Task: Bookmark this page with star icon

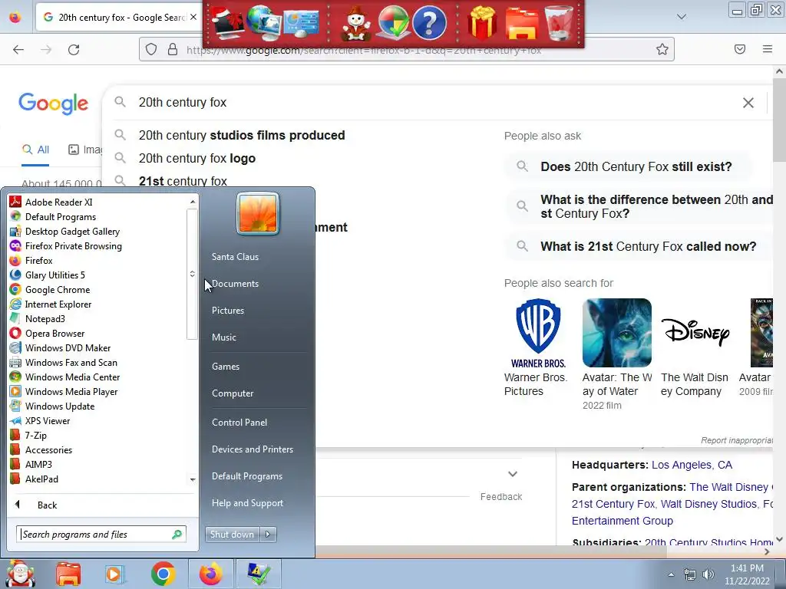Action: click(x=662, y=49)
